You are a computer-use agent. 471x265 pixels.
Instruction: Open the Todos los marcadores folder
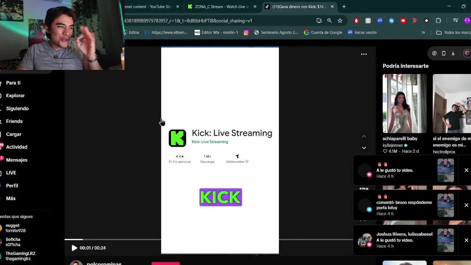click(x=453, y=32)
